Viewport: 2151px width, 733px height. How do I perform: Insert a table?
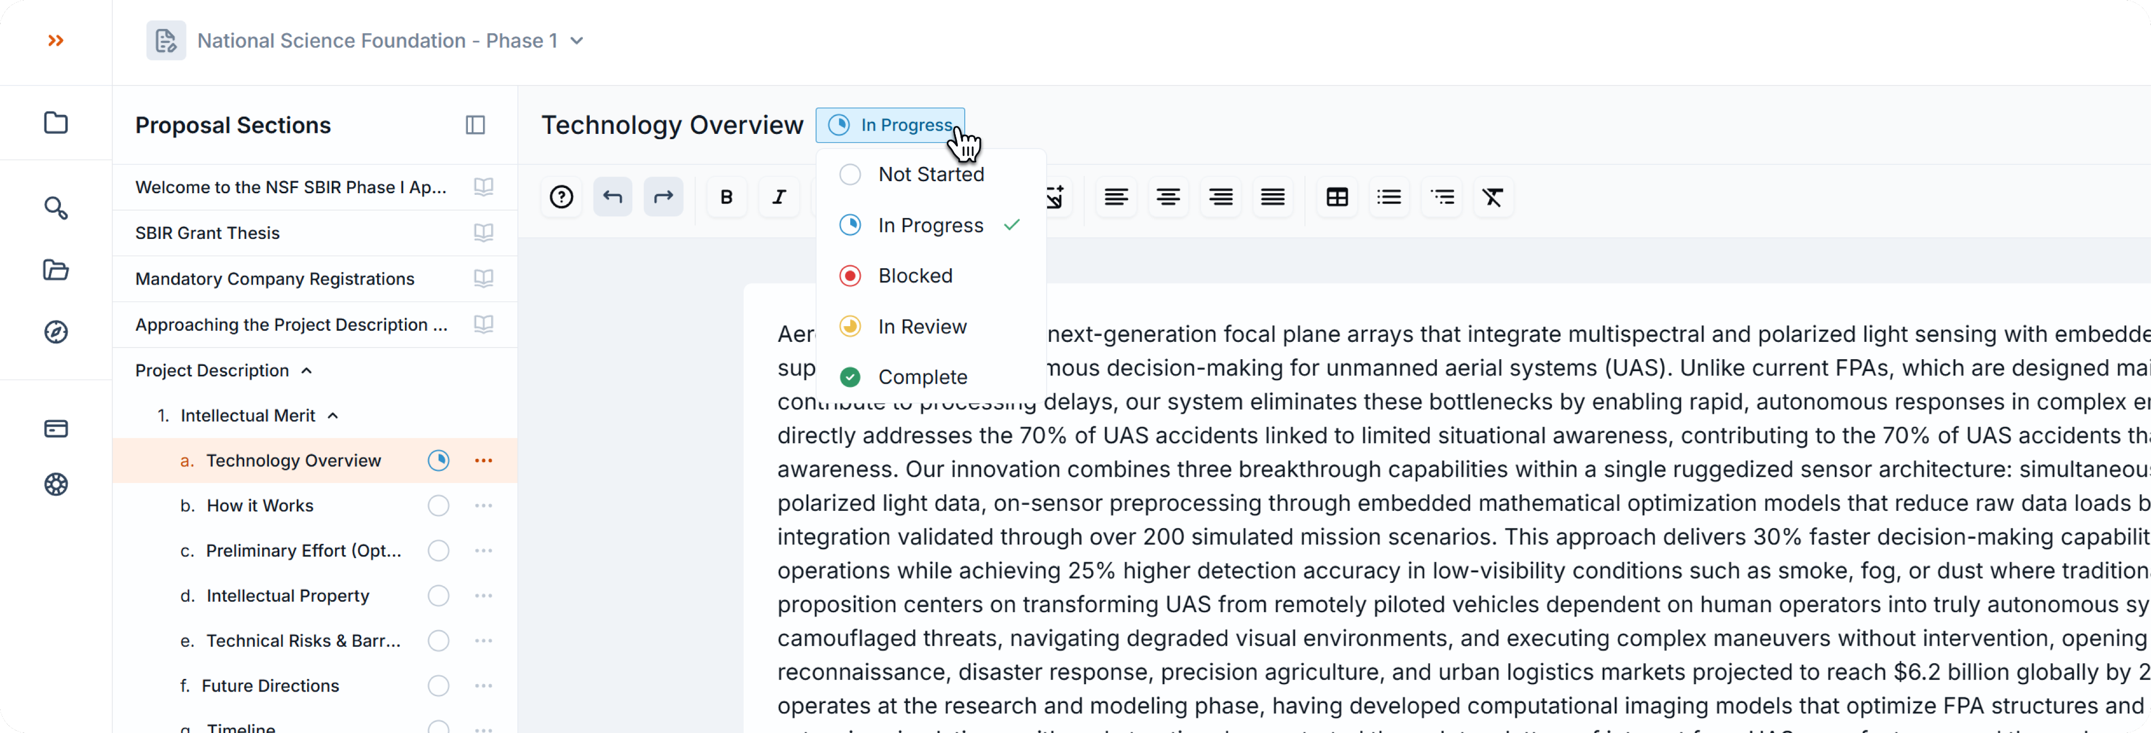click(1337, 197)
